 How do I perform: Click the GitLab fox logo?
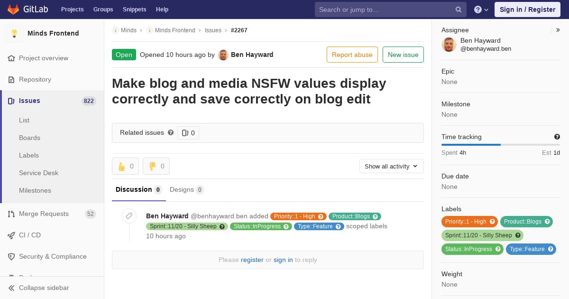coord(13,9)
